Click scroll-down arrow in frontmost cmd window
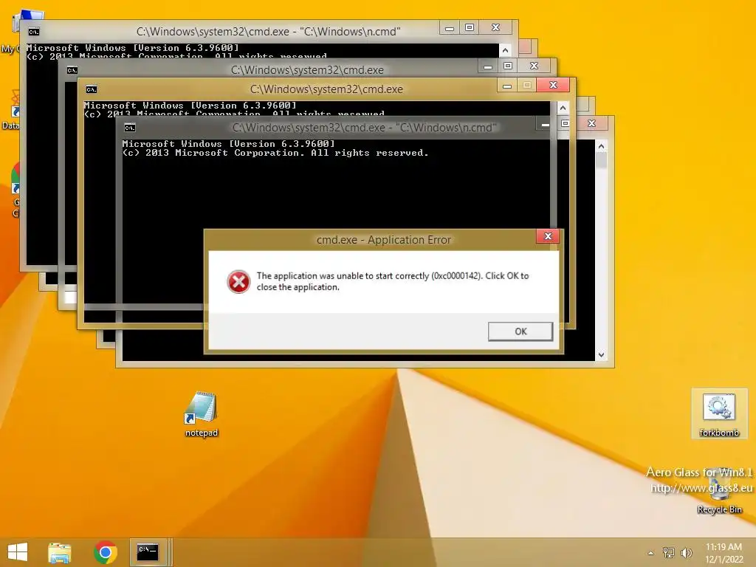 (x=601, y=355)
